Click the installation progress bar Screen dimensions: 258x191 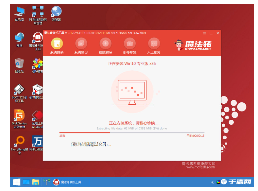pos(132,132)
